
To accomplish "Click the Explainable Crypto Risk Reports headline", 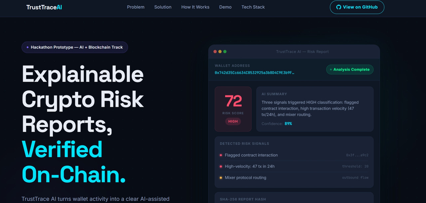I will 83,100.
